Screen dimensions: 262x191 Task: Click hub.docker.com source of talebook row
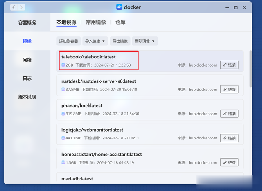tap(203, 65)
